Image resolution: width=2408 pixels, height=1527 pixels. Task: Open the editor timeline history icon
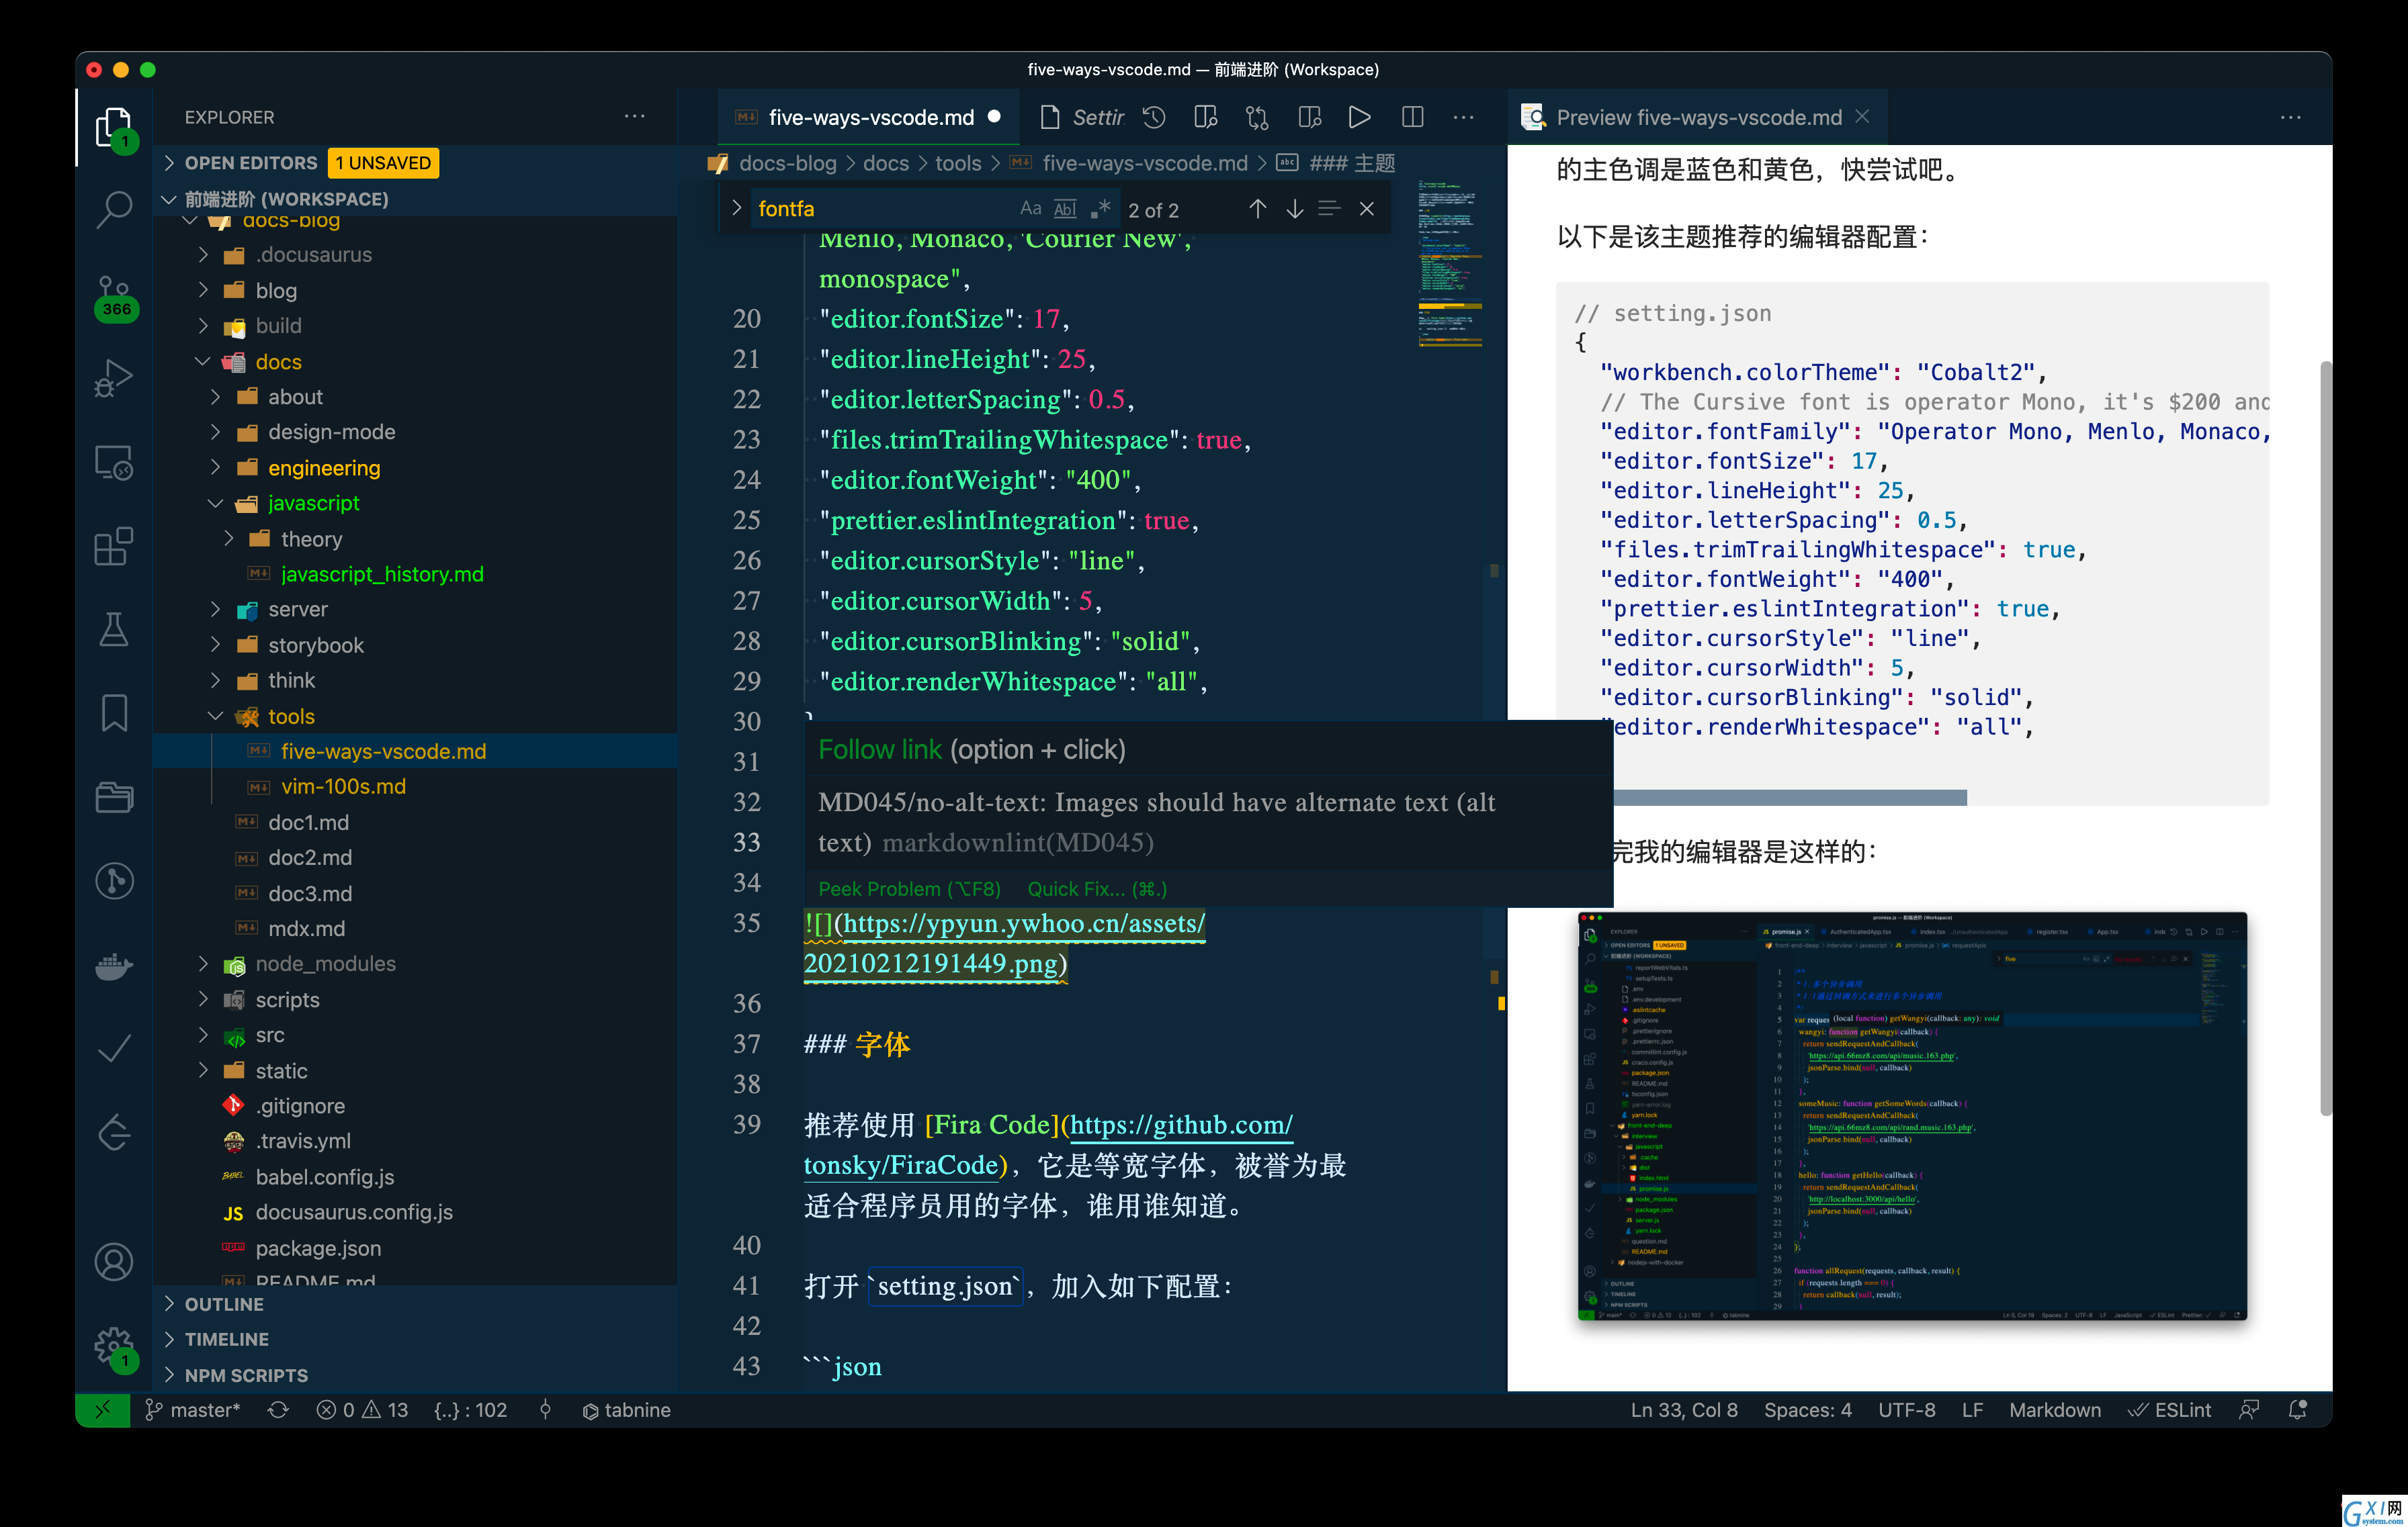[x=1154, y=118]
